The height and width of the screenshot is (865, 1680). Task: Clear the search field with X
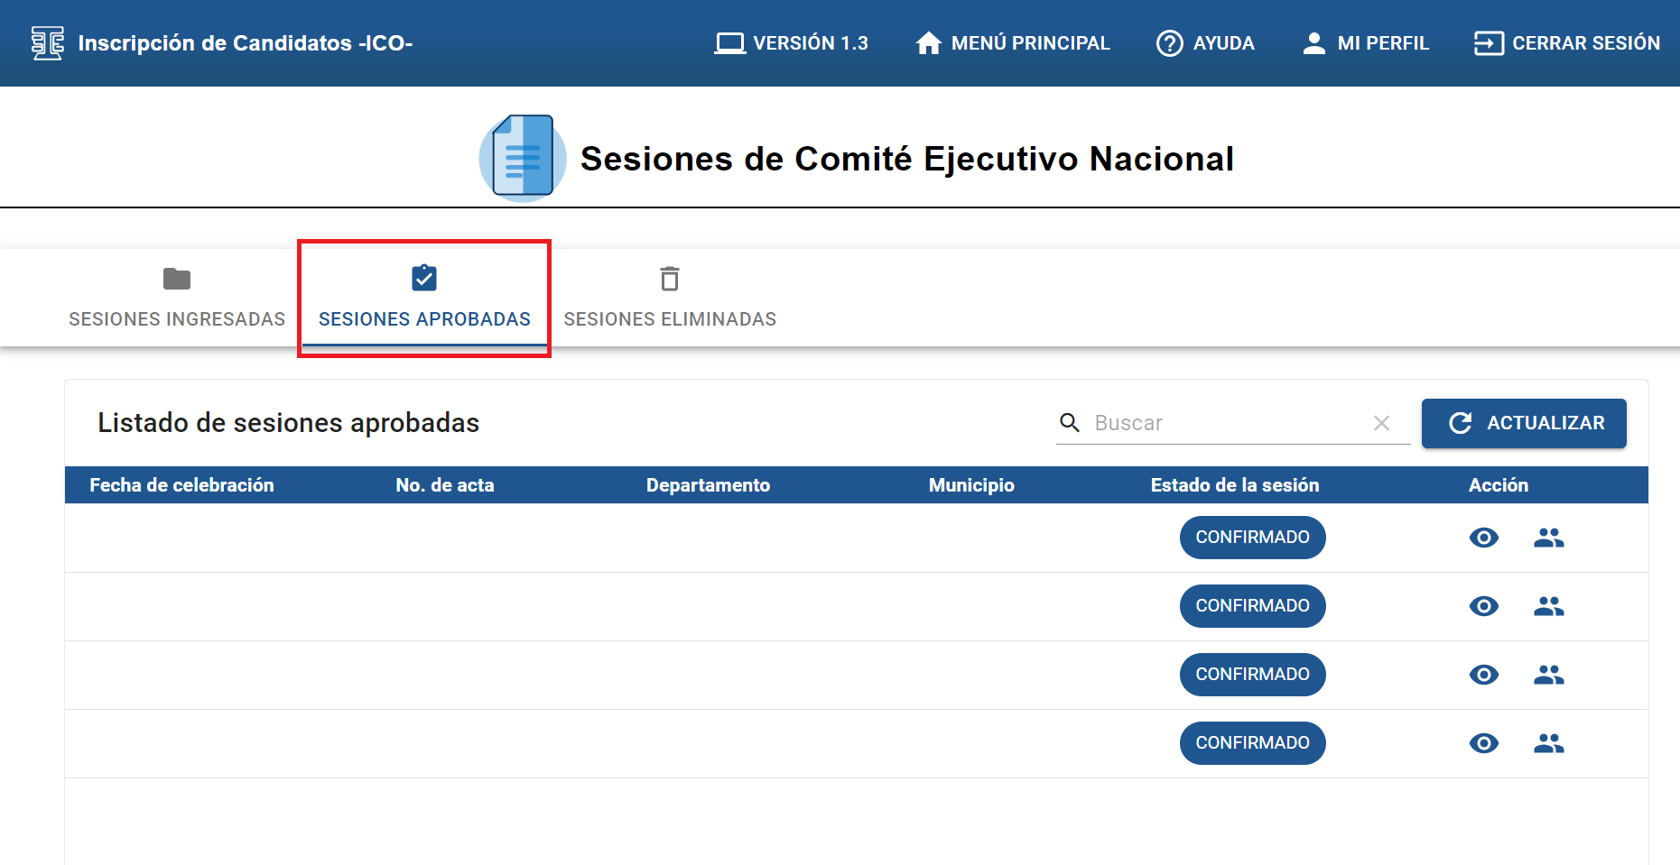[x=1381, y=423]
